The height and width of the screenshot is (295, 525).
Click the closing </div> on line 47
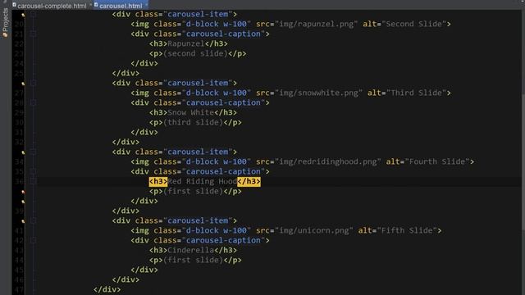[107, 289]
